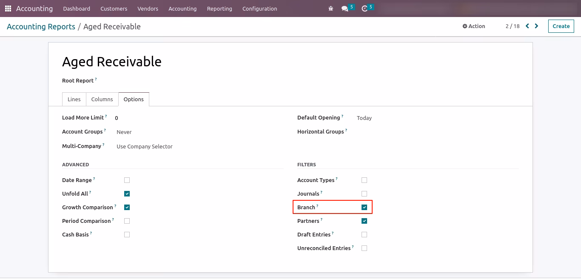The height and width of the screenshot is (279, 581).
Task: Open the Configuration menu
Action: pyautogui.click(x=259, y=9)
